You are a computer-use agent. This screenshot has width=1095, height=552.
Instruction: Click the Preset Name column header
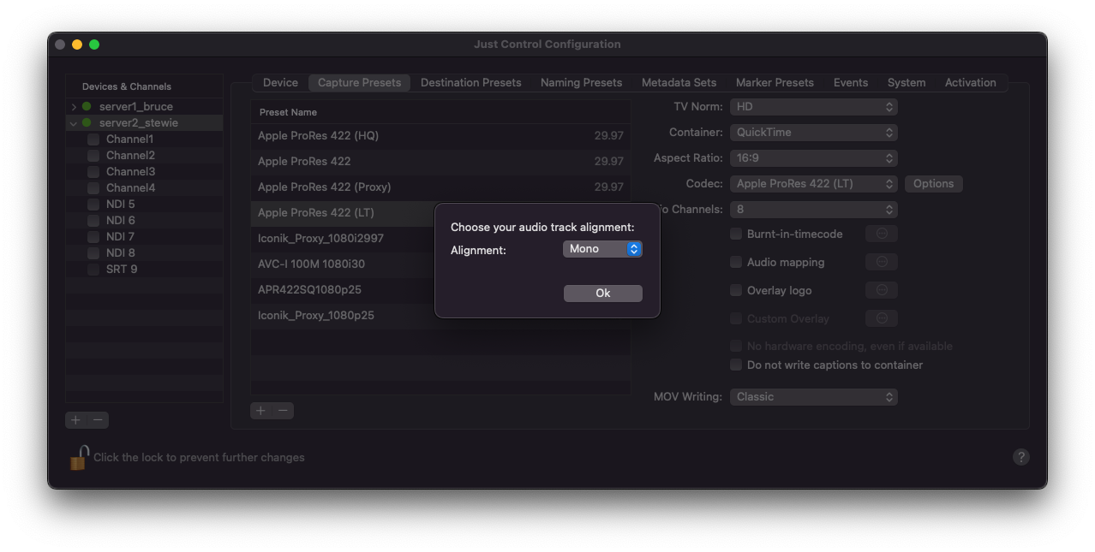pos(440,112)
